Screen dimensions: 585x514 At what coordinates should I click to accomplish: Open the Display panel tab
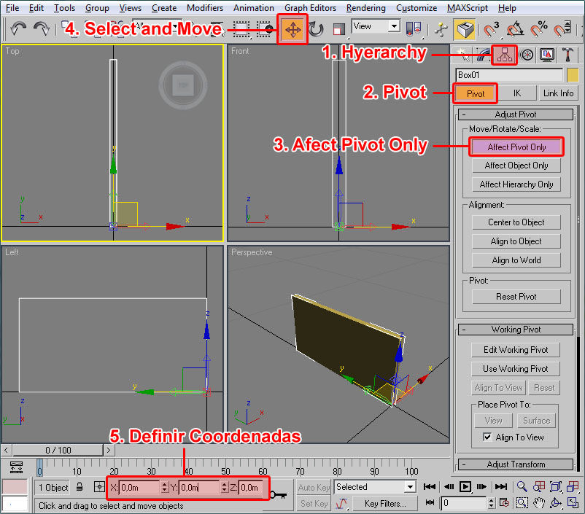pyautogui.click(x=546, y=55)
